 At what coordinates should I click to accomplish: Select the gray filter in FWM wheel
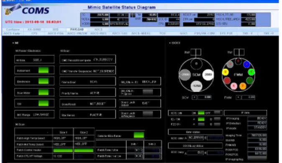point(230,64)
